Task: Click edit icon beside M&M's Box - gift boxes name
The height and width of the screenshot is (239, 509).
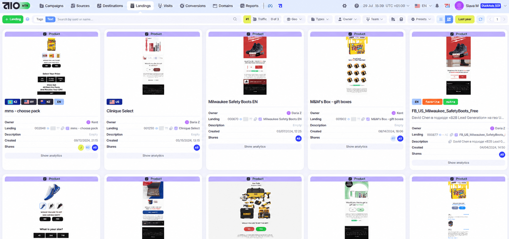Action: (x=368, y=119)
